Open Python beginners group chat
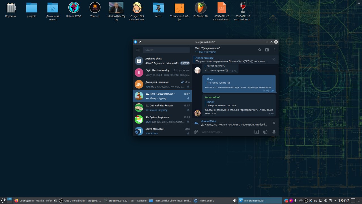This screenshot has height=204, width=362. tap(162, 119)
